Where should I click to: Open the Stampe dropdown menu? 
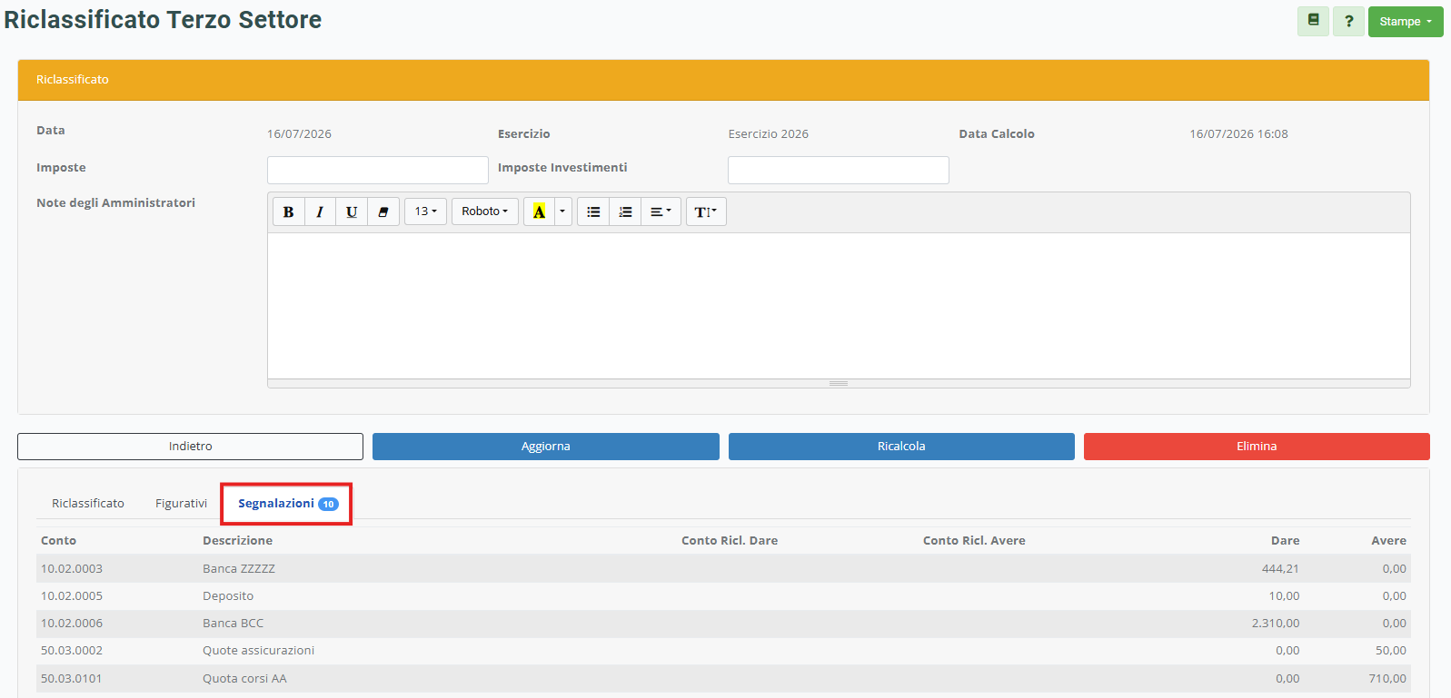coord(1406,21)
